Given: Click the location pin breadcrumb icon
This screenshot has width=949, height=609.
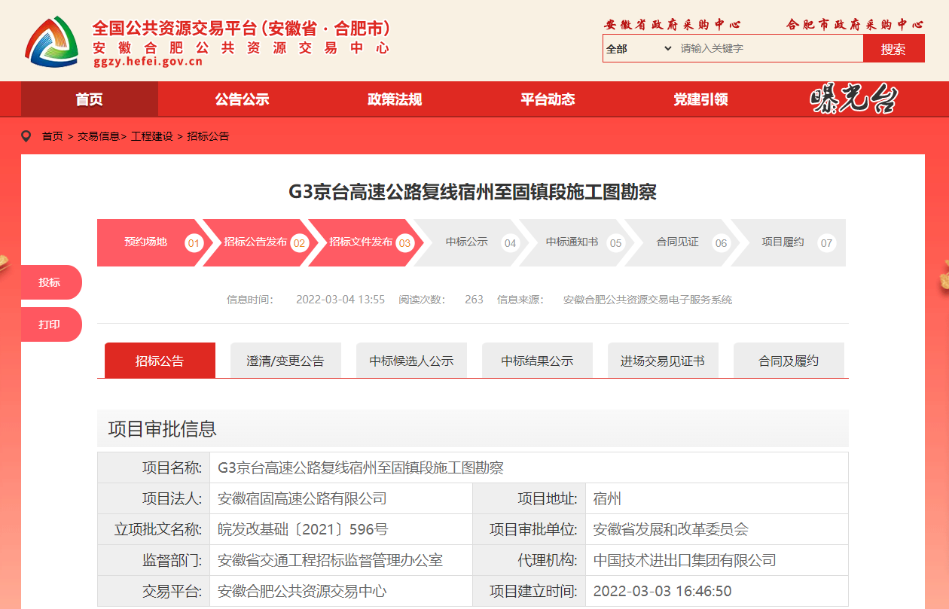Looking at the screenshot, I should 27,136.
